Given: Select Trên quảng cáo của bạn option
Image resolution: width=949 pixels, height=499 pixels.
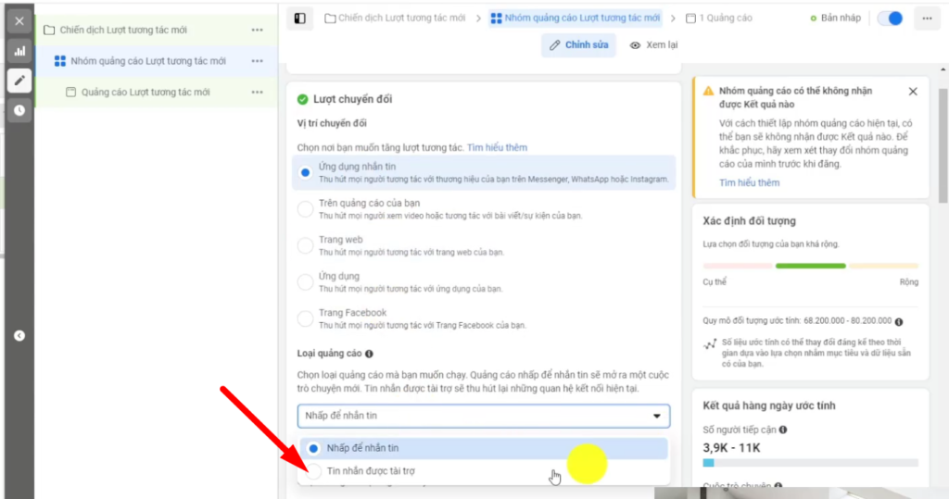Looking at the screenshot, I should click(305, 209).
